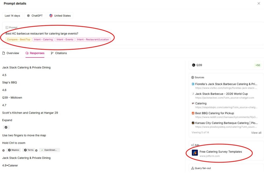Click View all sources link
This screenshot has height=173, width=264.
click(x=256, y=133)
